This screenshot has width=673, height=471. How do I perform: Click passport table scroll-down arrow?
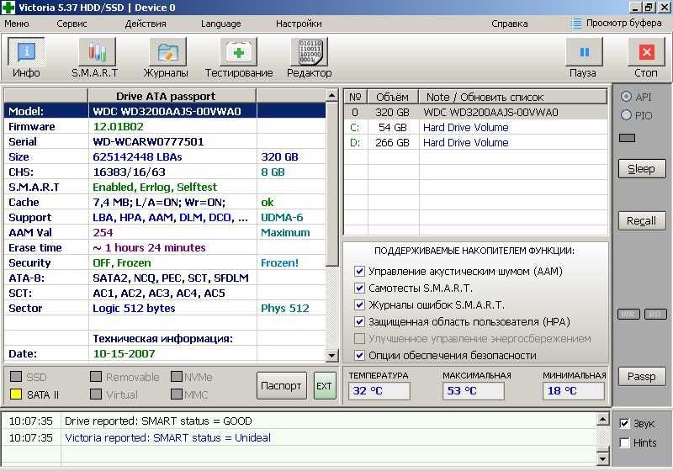[331, 355]
